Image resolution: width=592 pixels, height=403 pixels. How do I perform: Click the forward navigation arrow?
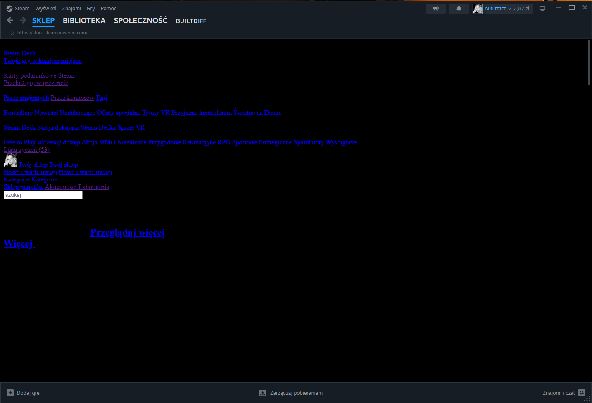(x=23, y=20)
